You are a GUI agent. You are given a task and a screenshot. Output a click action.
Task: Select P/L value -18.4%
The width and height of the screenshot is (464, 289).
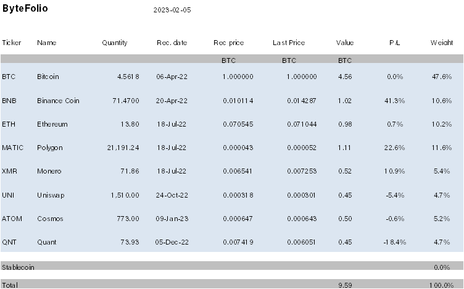(x=394, y=242)
